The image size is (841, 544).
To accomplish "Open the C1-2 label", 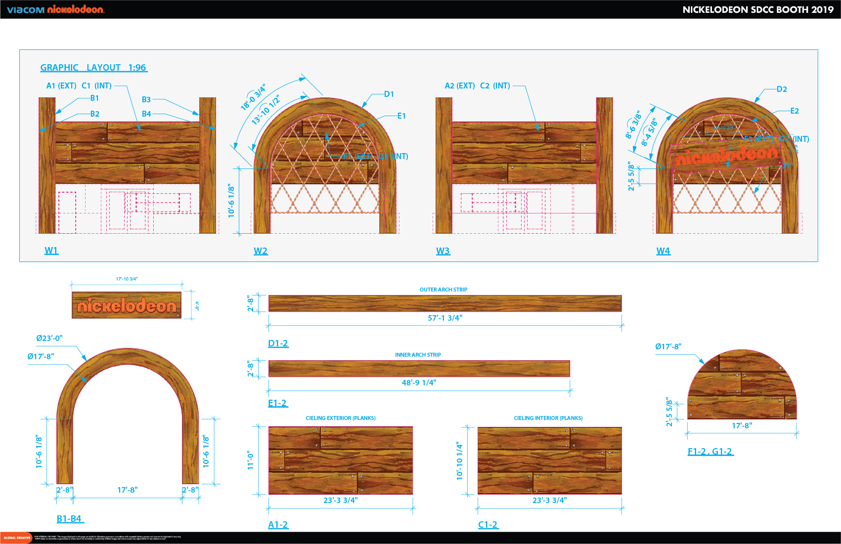I will [x=488, y=525].
